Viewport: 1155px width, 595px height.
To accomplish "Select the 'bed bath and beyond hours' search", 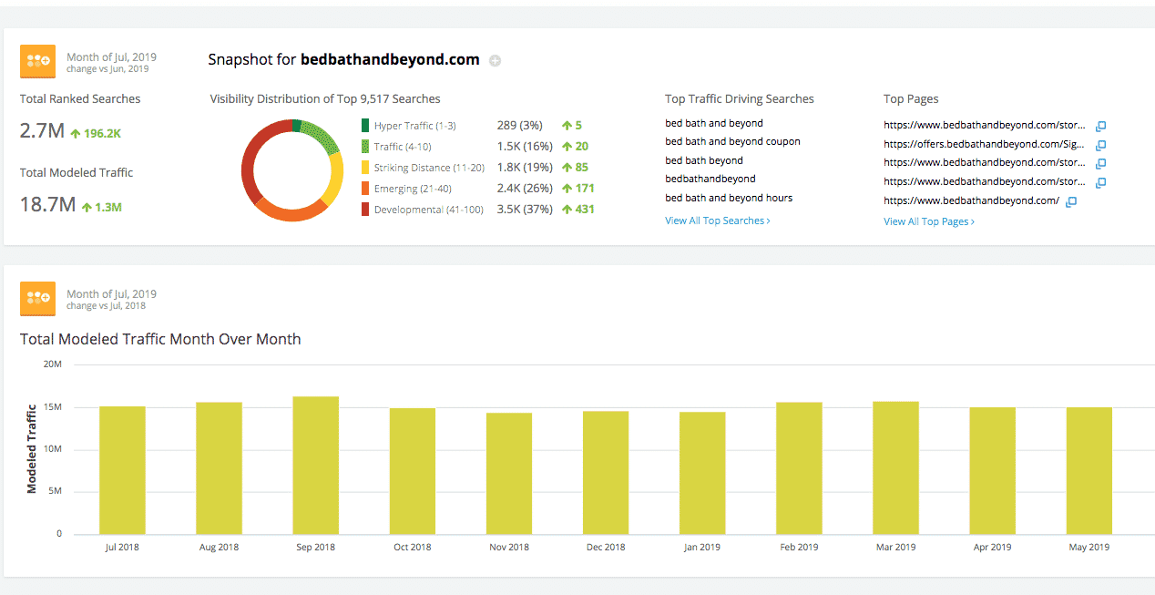I will tap(729, 198).
